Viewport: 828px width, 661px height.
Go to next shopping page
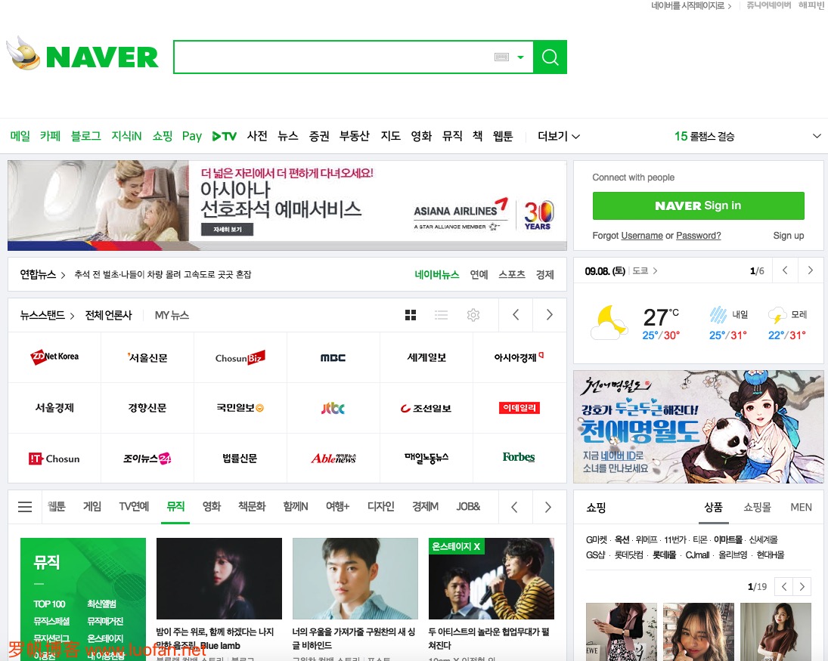point(802,587)
